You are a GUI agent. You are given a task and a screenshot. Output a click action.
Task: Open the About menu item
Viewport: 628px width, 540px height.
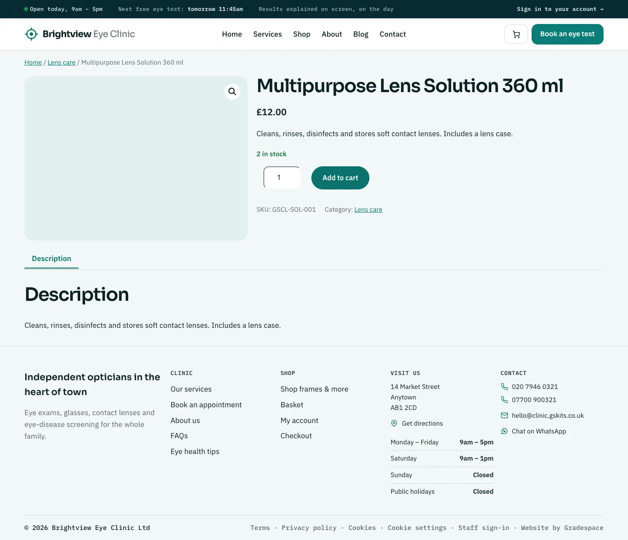tap(332, 34)
